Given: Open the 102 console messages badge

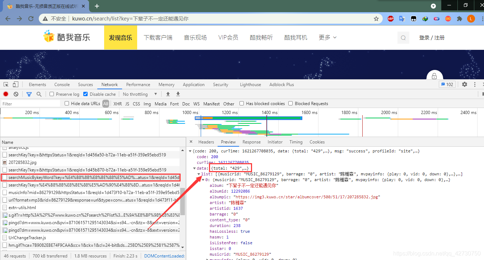Looking at the screenshot, I should [447, 85].
